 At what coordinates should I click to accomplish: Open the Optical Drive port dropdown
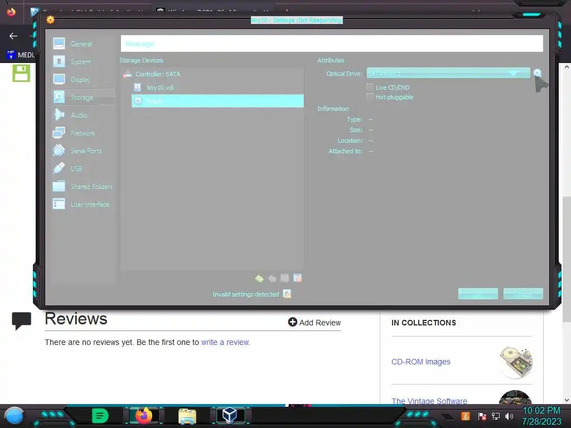(448, 73)
